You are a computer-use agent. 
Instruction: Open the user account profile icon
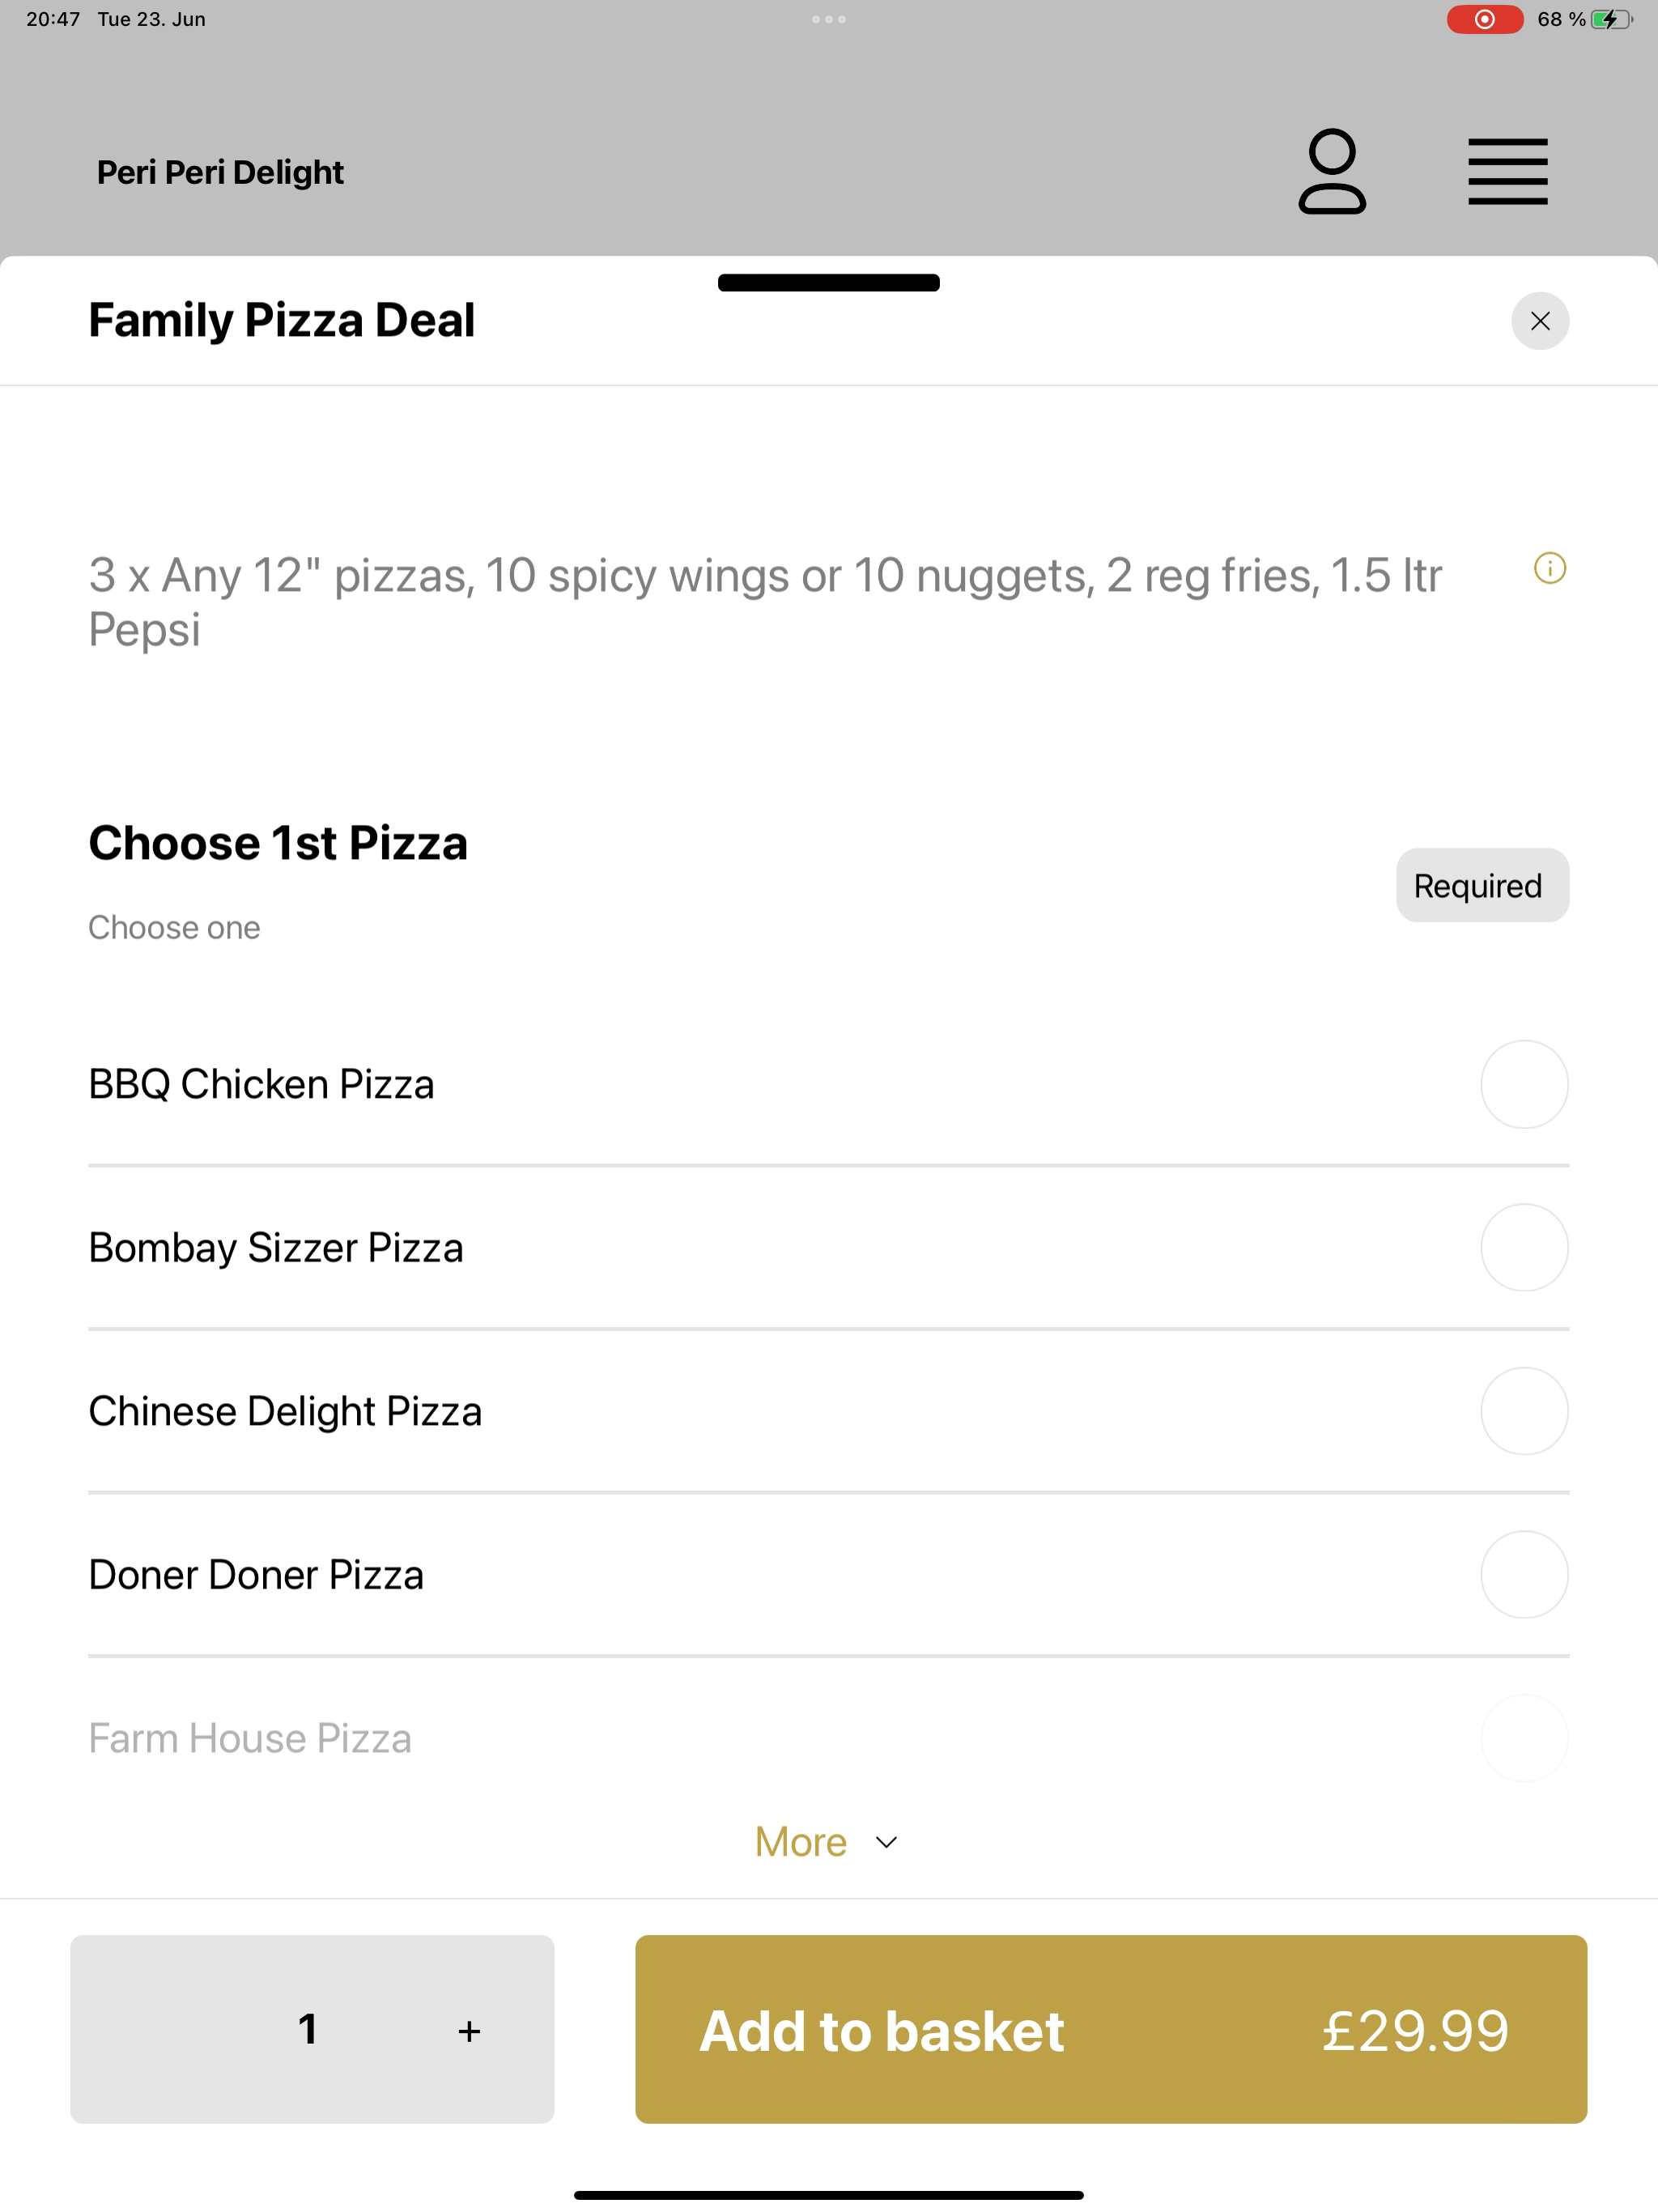[x=1332, y=172]
